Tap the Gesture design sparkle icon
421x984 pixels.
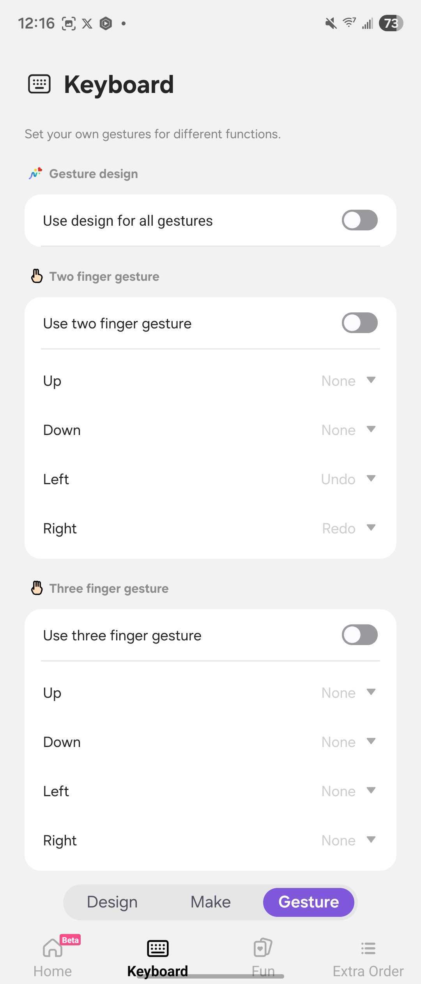[35, 173]
